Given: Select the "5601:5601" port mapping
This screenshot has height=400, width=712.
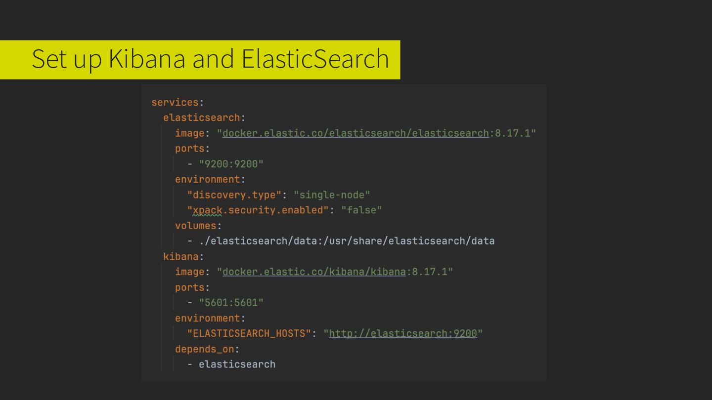Looking at the screenshot, I should coord(231,303).
